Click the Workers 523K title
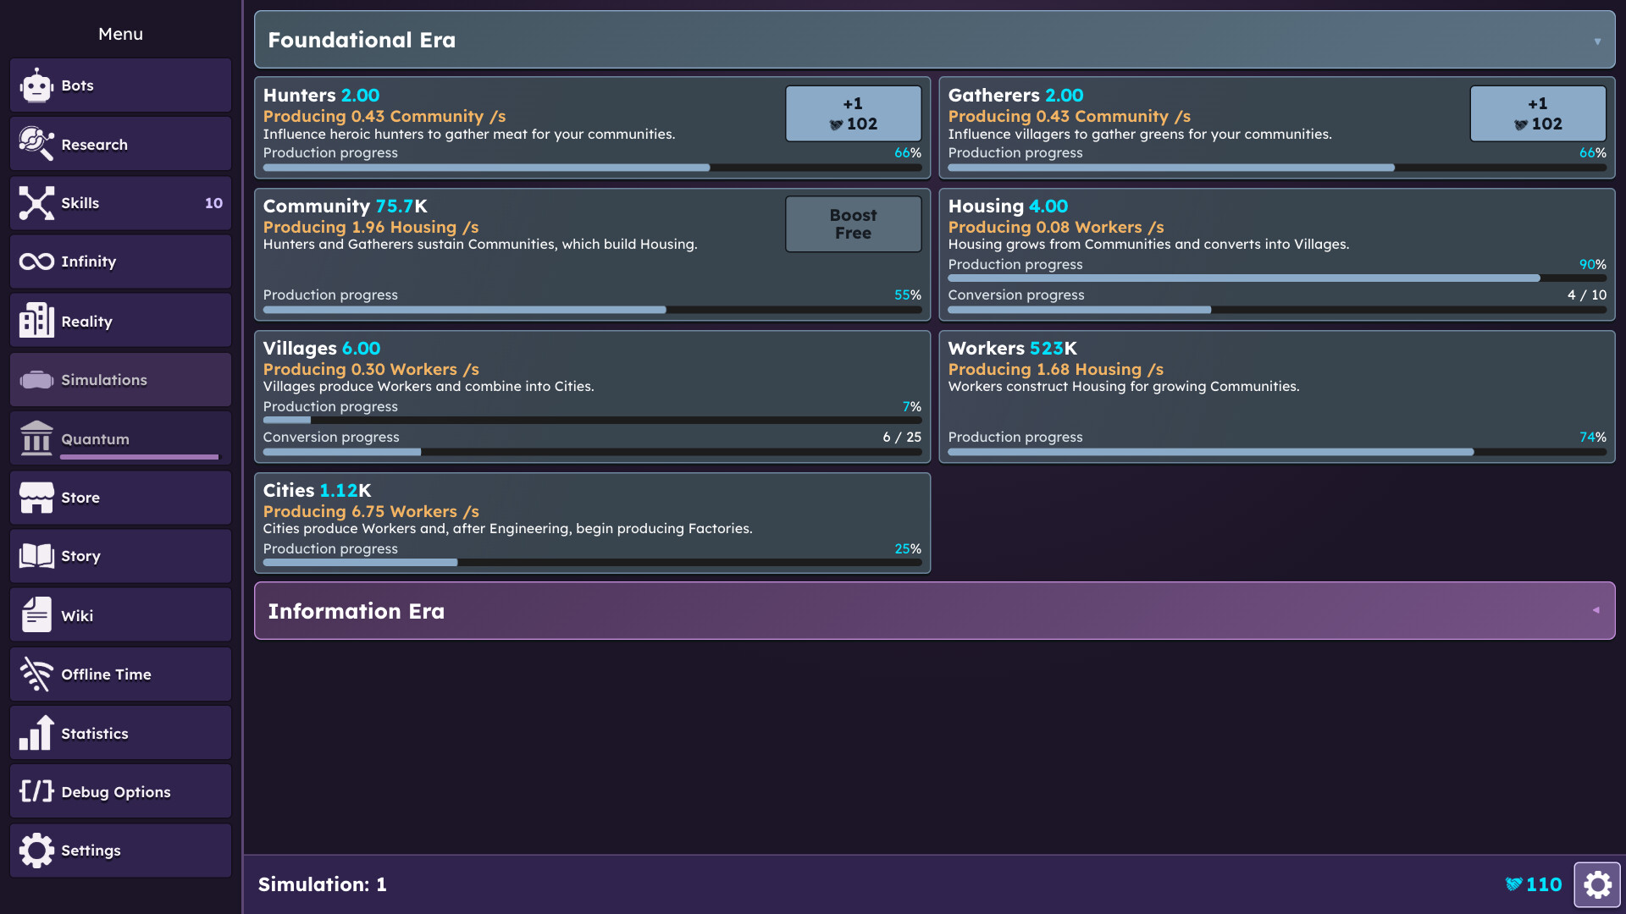This screenshot has height=914, width=1626. [x=1012, y=349]
